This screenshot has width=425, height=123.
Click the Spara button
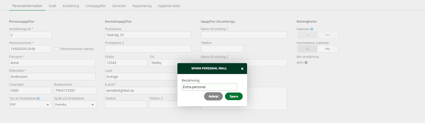(x=234, y=96)
